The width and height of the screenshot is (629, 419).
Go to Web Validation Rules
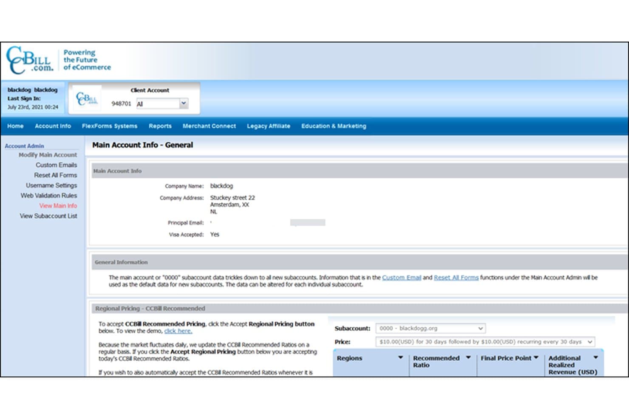tap(49, 196)
